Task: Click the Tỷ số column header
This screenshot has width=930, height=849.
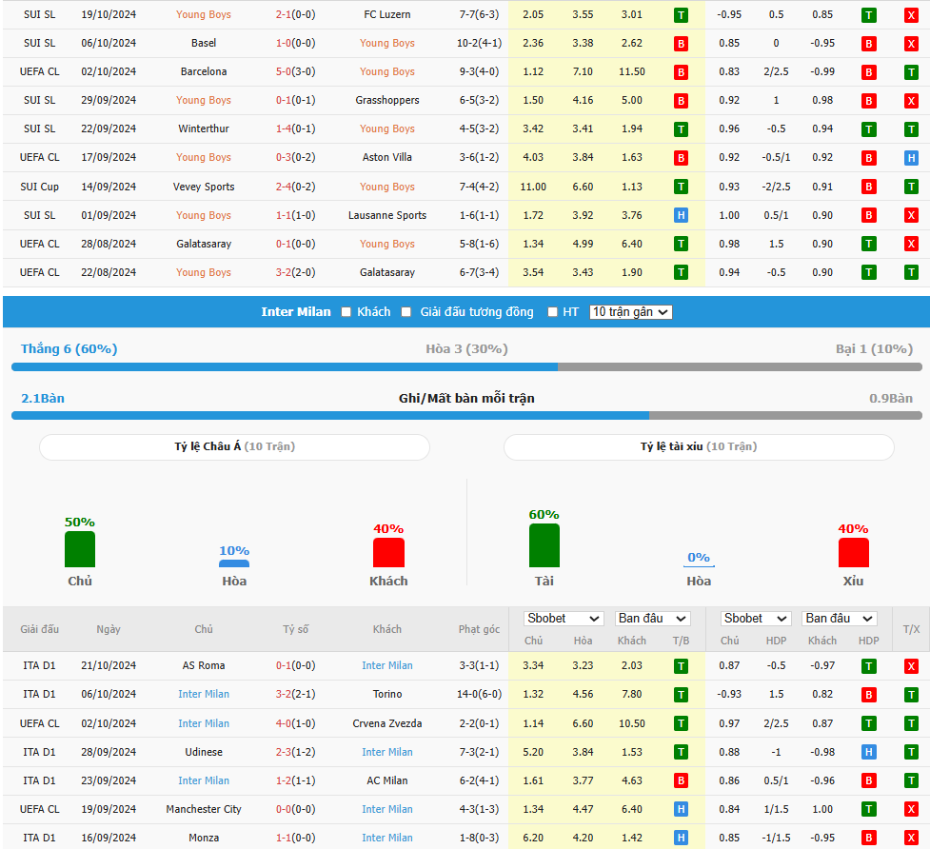Action: point(295,629)
